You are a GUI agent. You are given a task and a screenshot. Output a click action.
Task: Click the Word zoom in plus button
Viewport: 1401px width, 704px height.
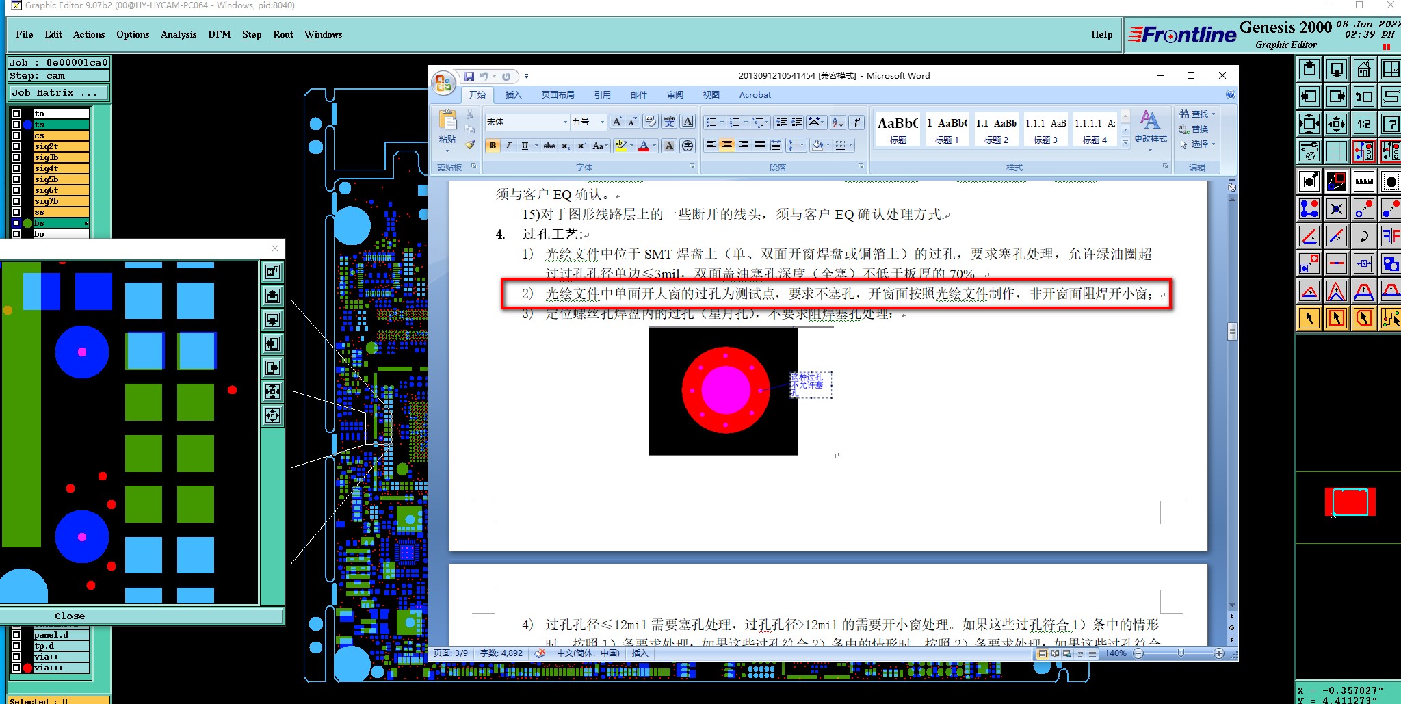click(x=1218, y=653)
